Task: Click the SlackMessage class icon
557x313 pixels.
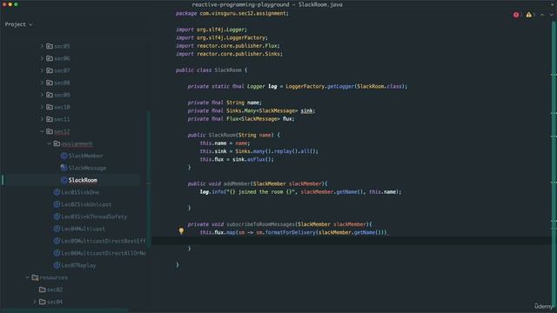Action: click(64, 168)
